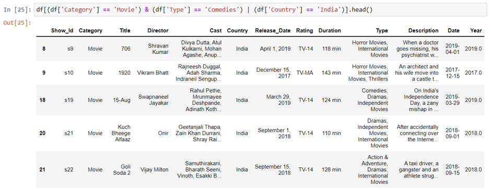
Task: Select the Country column header
Action: pyautogui.click(x=237, y=31)
